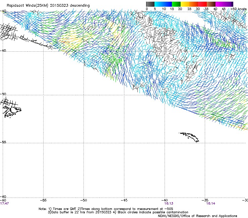This screenshot has height=218, width=248.
Task: Click the South Georgia island outline
Action: point(189,137)
